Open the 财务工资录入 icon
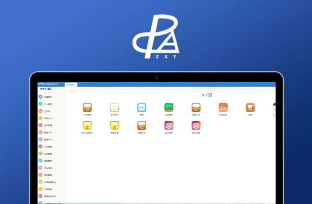The width and height of the screenshot is (312, 204). coord(87,126)
